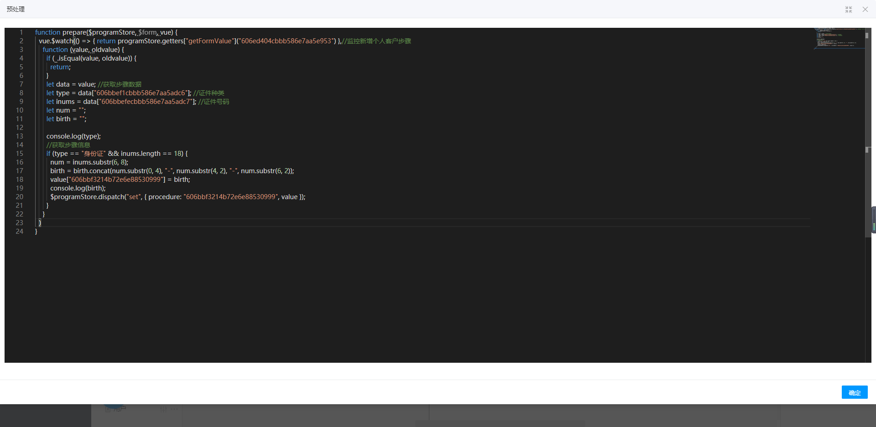Close the 预处理 dialog
876x427 pixels.
click(x=865, y=10)
